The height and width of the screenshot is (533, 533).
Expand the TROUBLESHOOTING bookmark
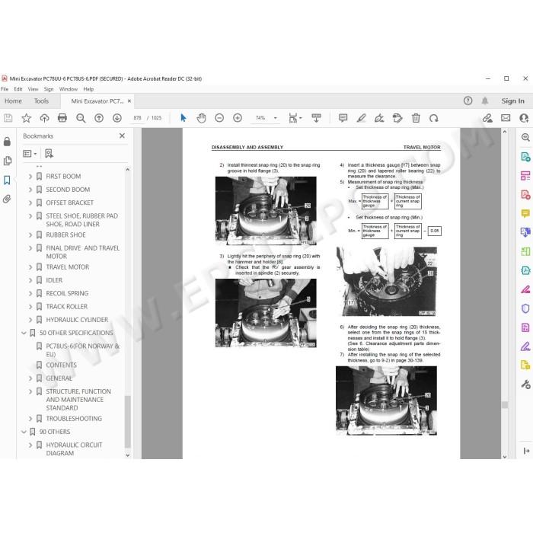pos(30,419)
